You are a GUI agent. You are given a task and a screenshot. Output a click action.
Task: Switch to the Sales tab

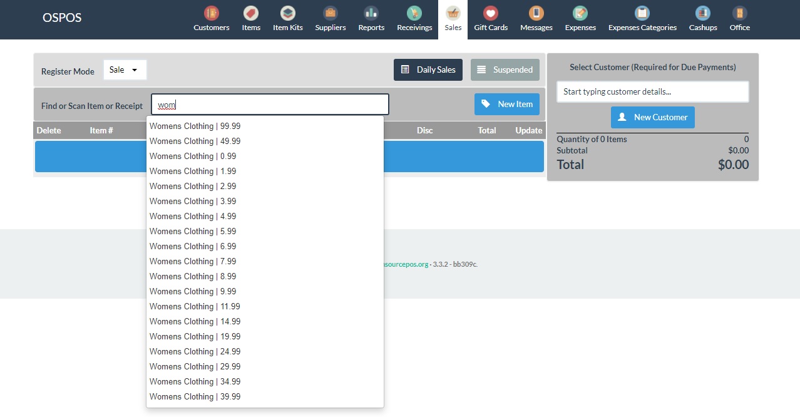click(453, 19)
